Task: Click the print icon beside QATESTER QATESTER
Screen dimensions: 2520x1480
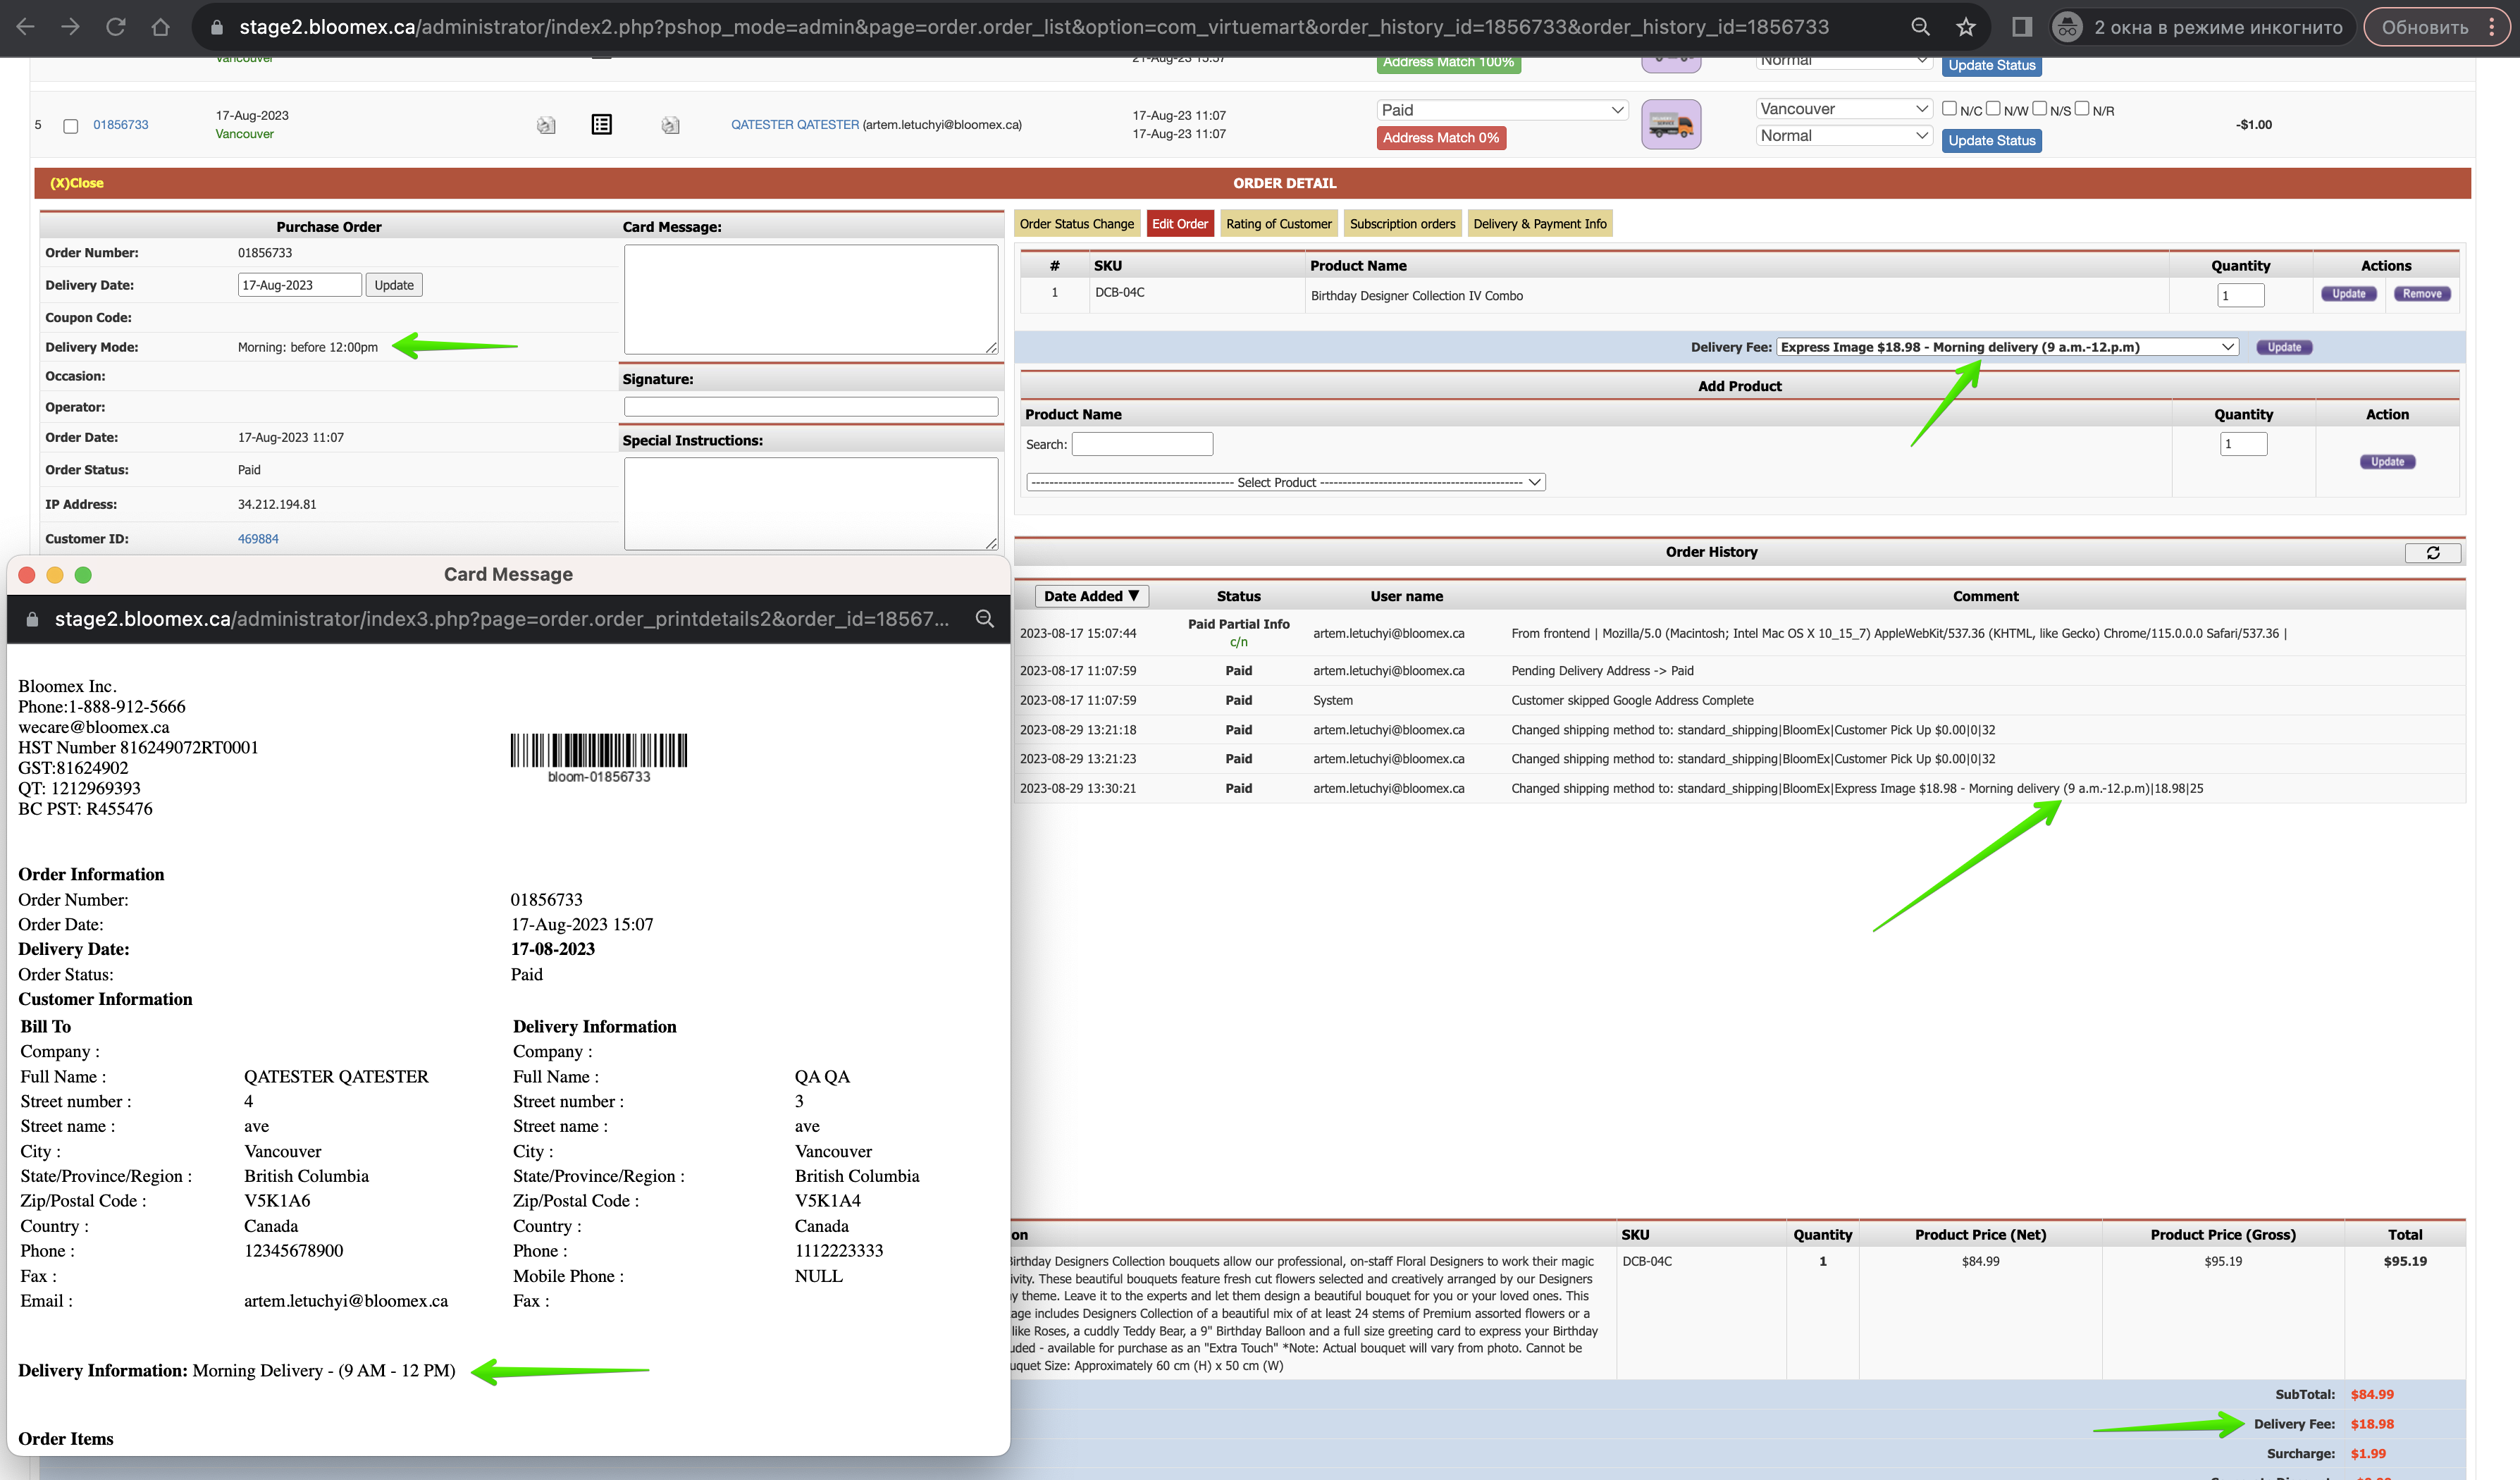Action: [x=670, y=125]
